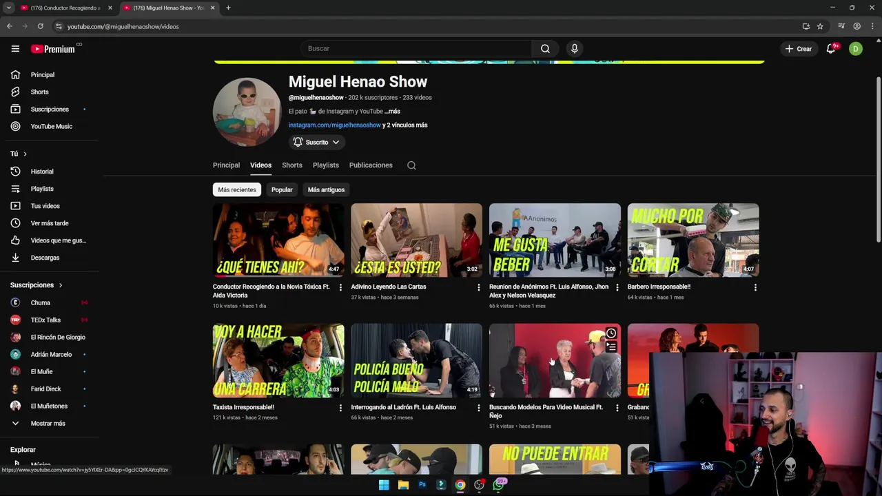
Task: Select the Popular filter chip
Action: [282, 189]
